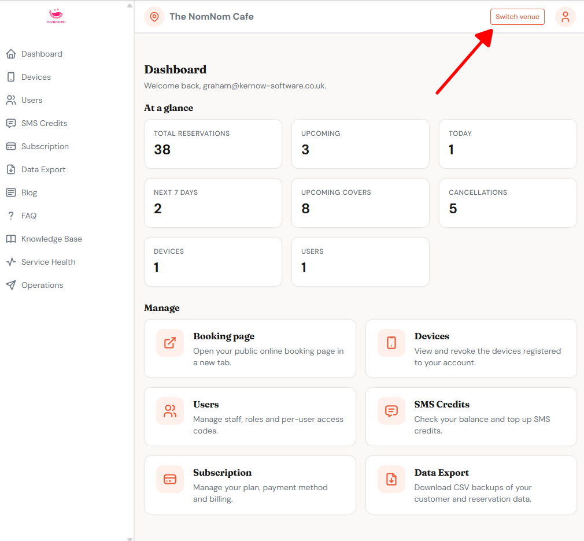The image size is (584, 541).
Task: Click the NomNom logo in sidebar
Action: (56, 16)
